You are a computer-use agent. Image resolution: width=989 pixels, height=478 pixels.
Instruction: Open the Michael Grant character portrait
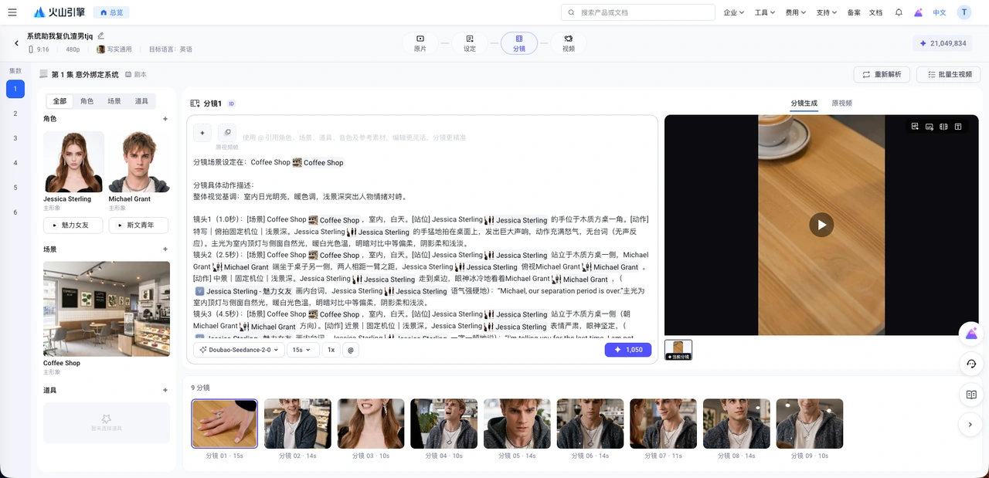click(x=139, y=161)
